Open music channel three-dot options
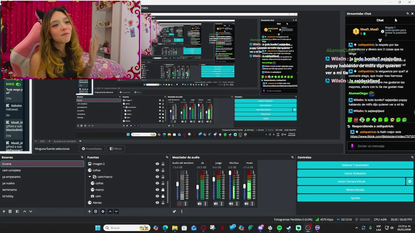The height and width of the screenshot is (233, 415). [252, 204]
